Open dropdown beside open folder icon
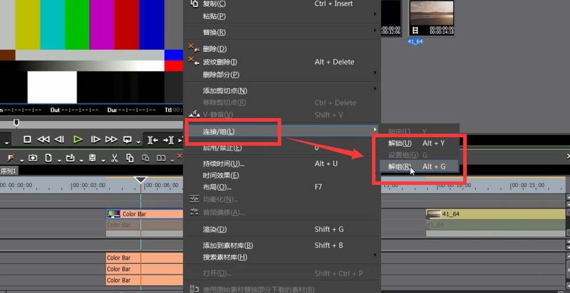 [x=81, y=160]
